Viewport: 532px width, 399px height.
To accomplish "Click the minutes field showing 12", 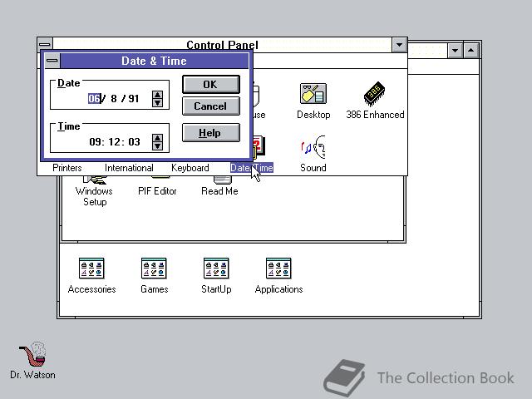I will (x=115, y=142).
